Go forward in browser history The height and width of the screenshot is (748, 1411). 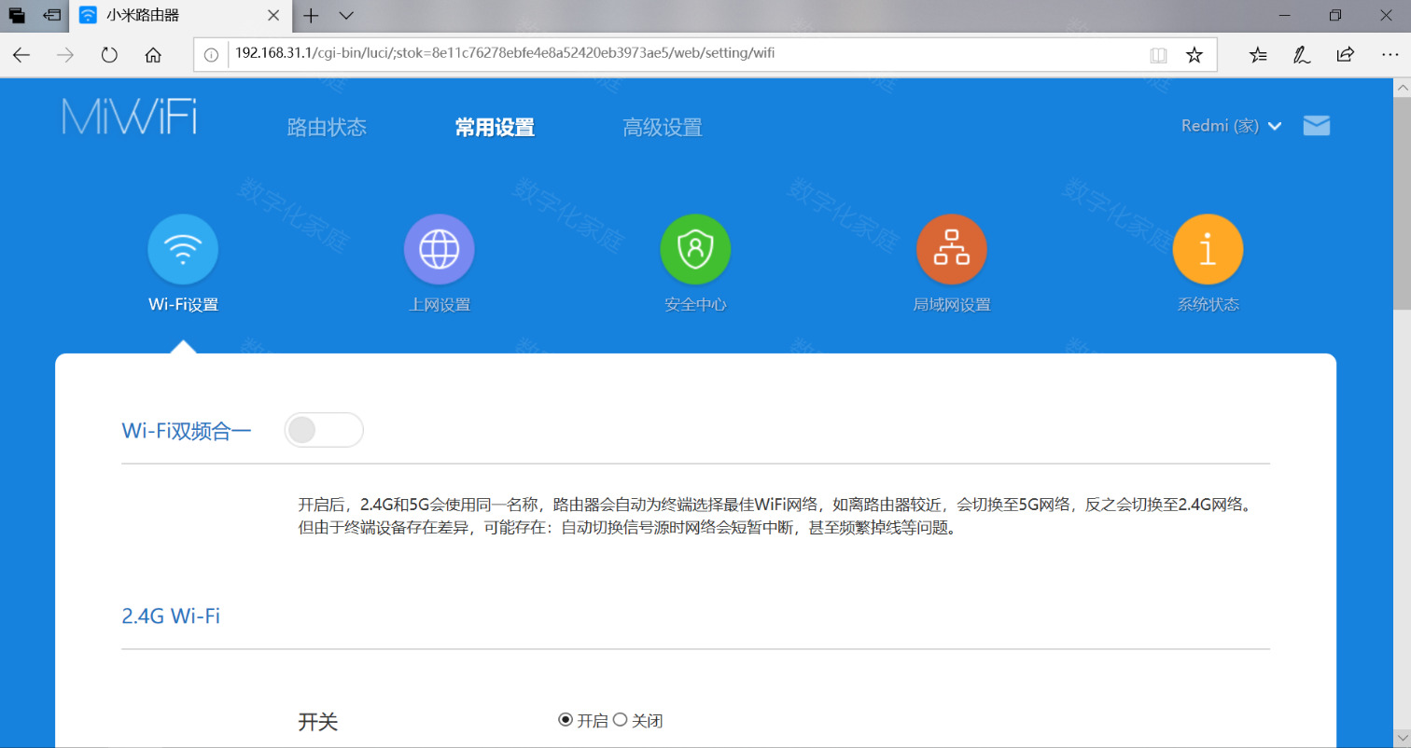(65, 55)
